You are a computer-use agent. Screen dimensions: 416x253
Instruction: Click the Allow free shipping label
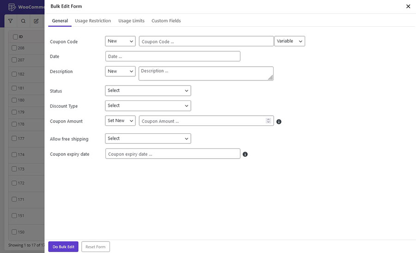click(x=69, y=139)
